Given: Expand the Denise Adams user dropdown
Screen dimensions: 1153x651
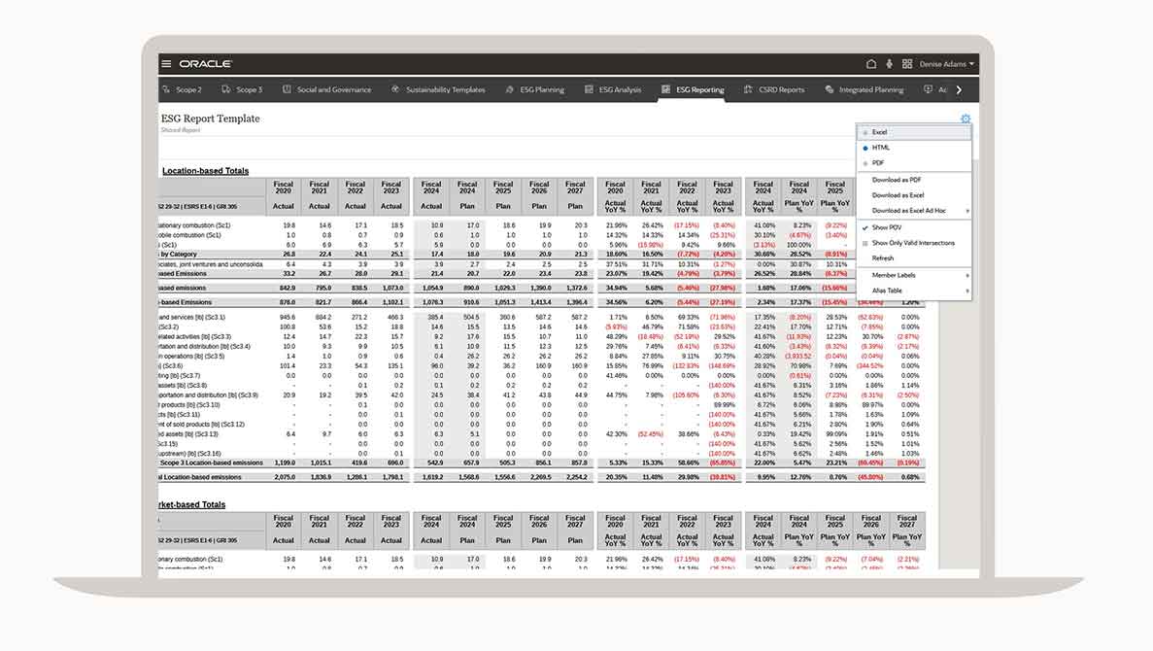Looking at the screenshot, I should click(x=945, y=64).
